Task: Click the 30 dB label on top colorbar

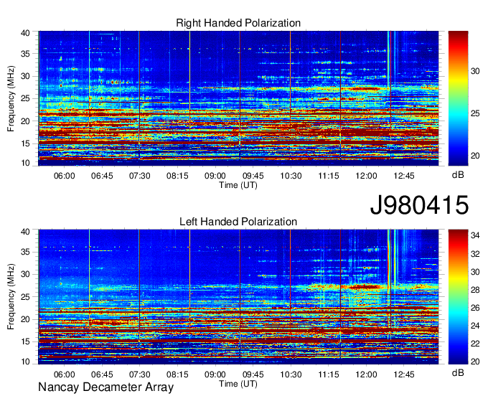Action: tap(475, 71)
